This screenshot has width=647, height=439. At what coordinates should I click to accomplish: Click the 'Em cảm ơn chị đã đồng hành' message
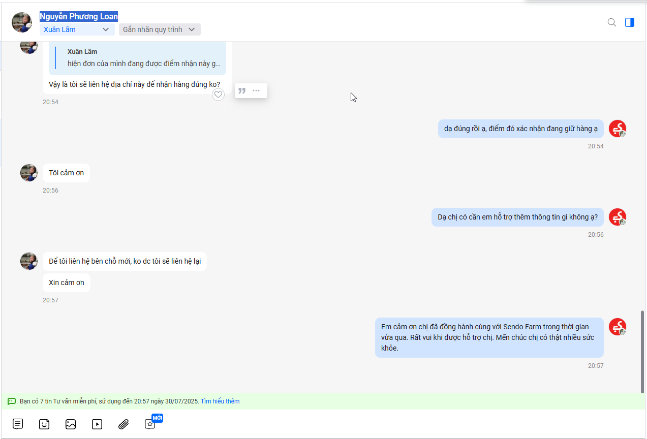pyautogui.click(x=489, y=337)
